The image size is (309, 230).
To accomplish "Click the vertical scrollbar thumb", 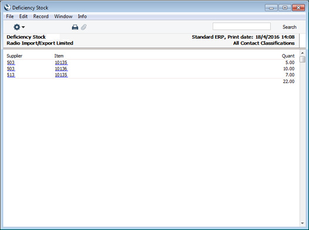I will pos(303,59).
